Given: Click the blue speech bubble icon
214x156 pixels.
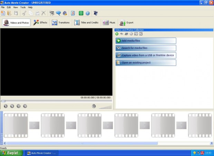Looking at the screenshot, I should [58, 13].
